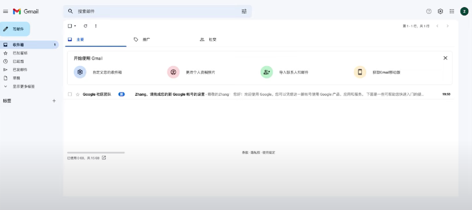Click the 已使用 0 GB storage text

point(83,158)
